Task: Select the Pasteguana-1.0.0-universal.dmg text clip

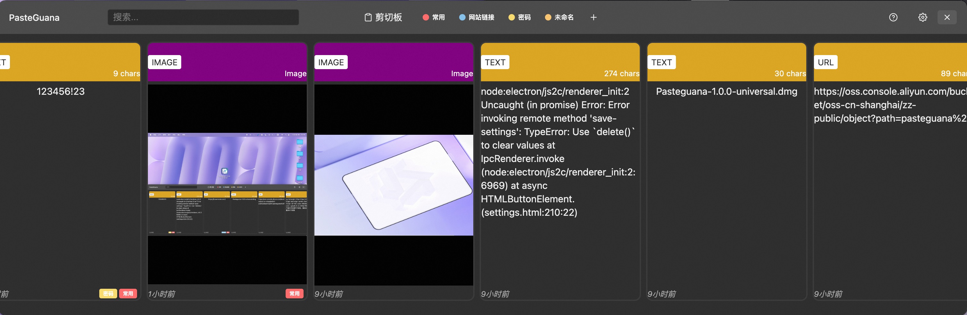Action: click(726, 92)
